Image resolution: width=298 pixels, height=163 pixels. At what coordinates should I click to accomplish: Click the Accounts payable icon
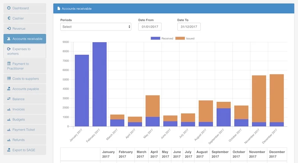click(9, 89)
